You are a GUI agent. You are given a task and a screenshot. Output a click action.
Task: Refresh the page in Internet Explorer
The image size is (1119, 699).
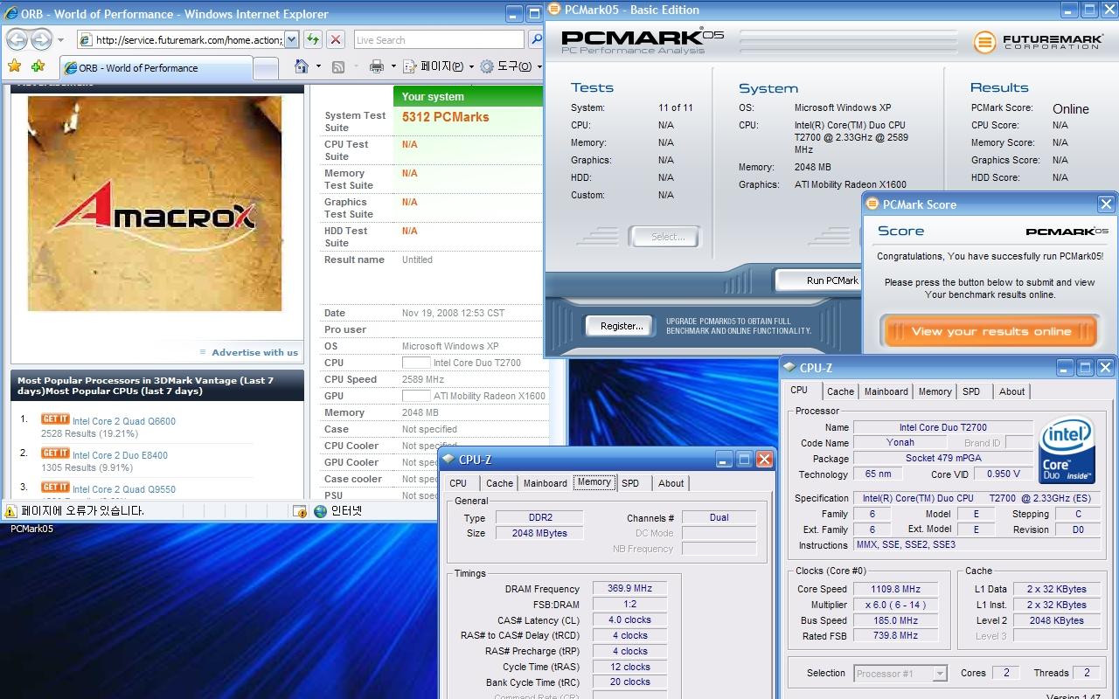point(313,40)
